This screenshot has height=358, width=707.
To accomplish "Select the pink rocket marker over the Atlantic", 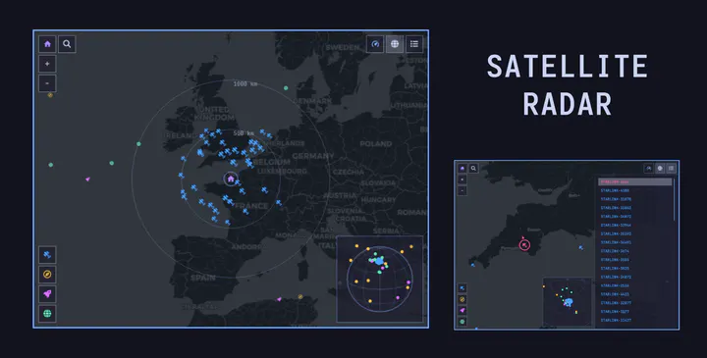I will point(88,179).
